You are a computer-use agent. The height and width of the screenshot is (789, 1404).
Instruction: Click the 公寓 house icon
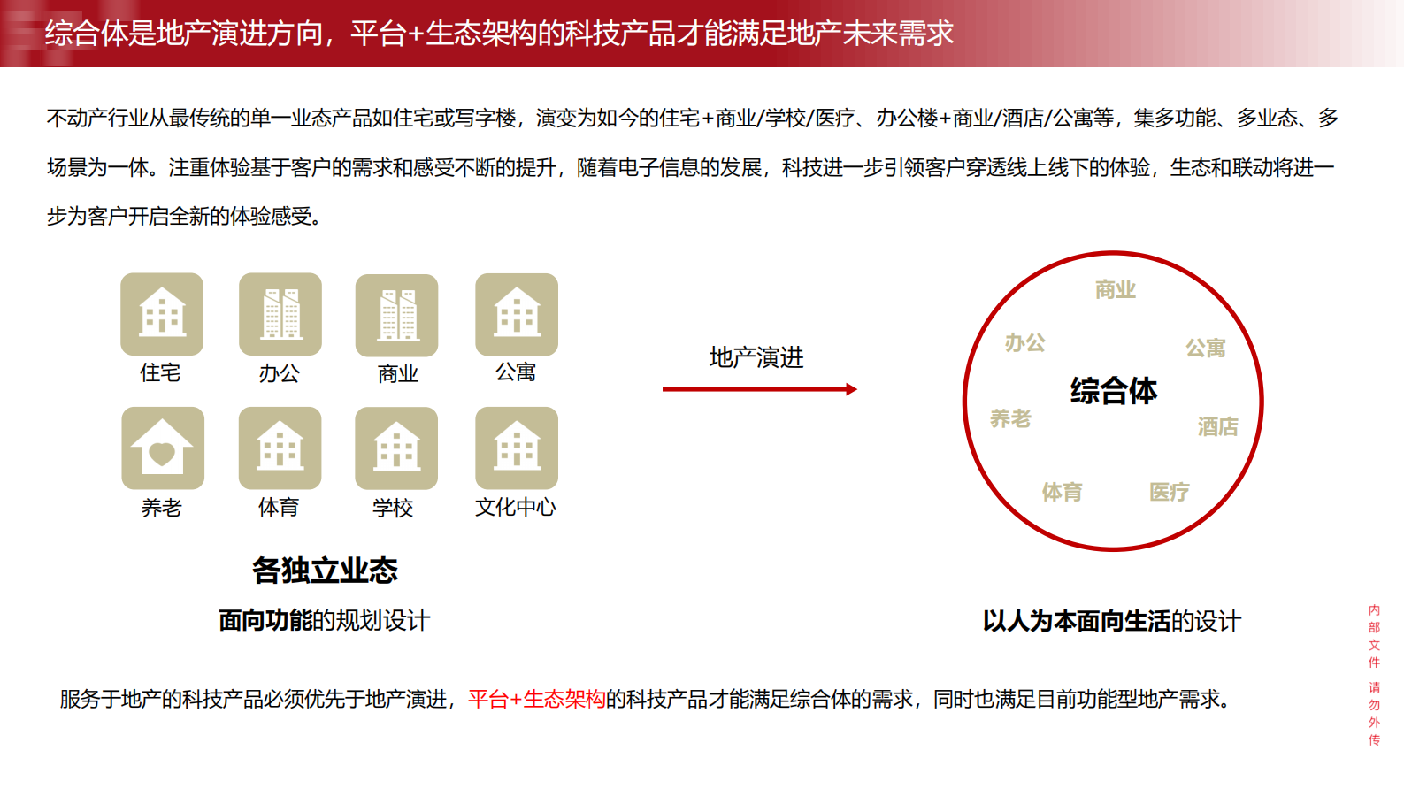[517, 314]
